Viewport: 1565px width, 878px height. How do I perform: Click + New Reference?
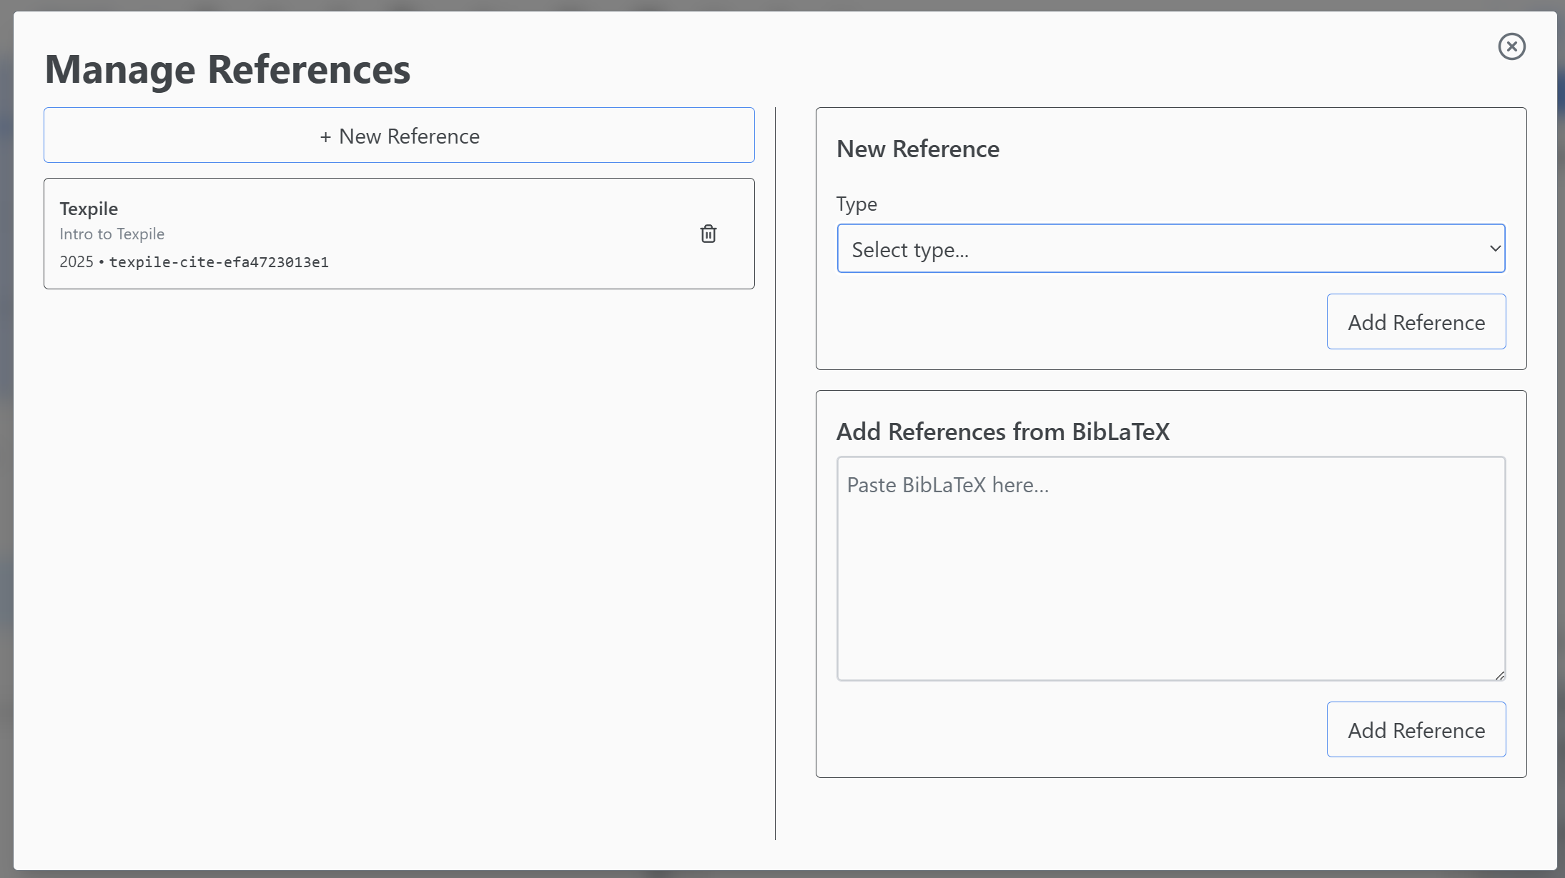click(x=399, y=135)
